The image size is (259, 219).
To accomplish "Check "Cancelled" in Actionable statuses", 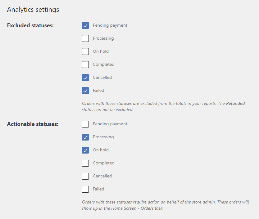I will point(85,176).
